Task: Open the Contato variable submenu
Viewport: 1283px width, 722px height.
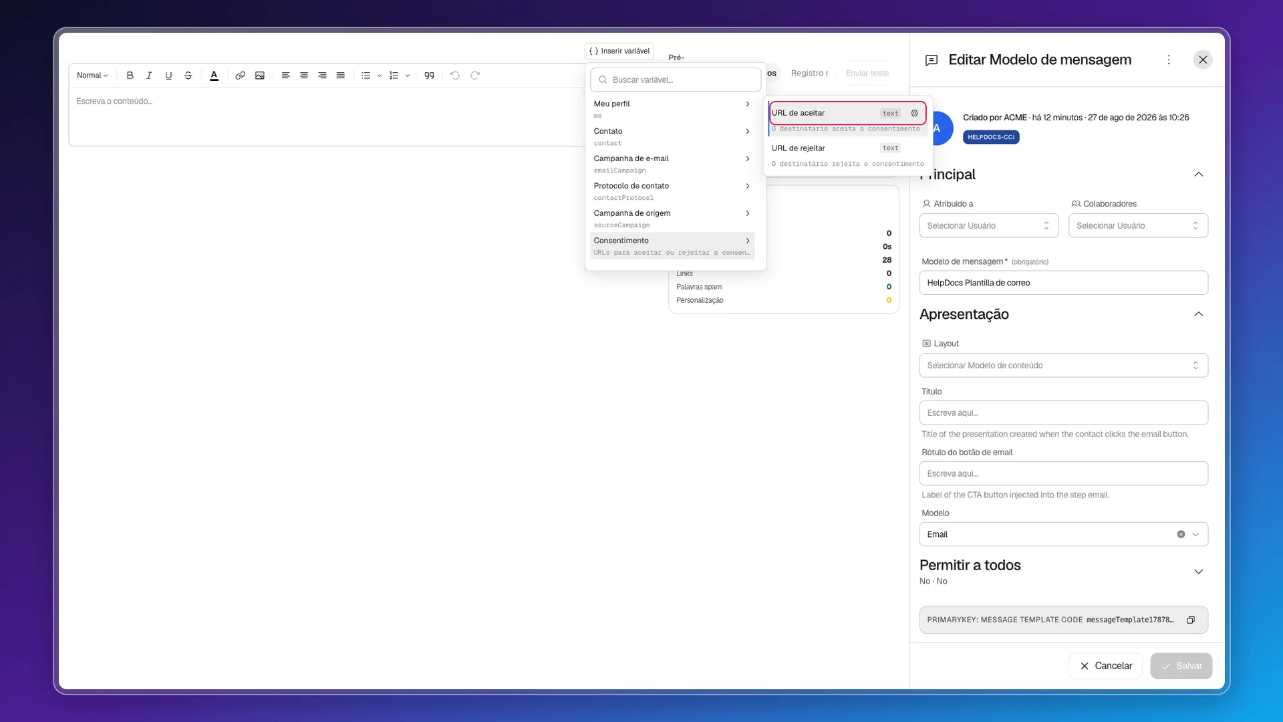Action: [x=672, y=136]
